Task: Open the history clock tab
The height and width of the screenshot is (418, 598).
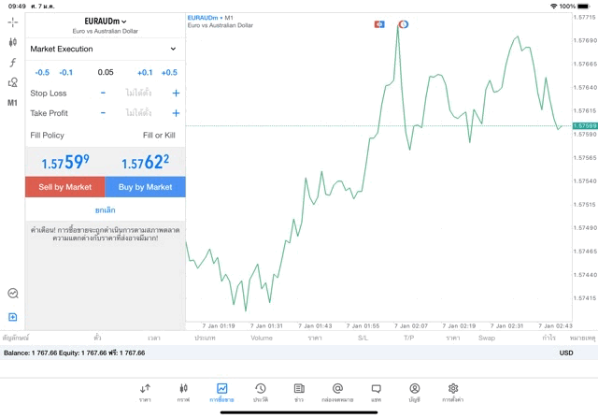Action: click(x=261, y=393)
